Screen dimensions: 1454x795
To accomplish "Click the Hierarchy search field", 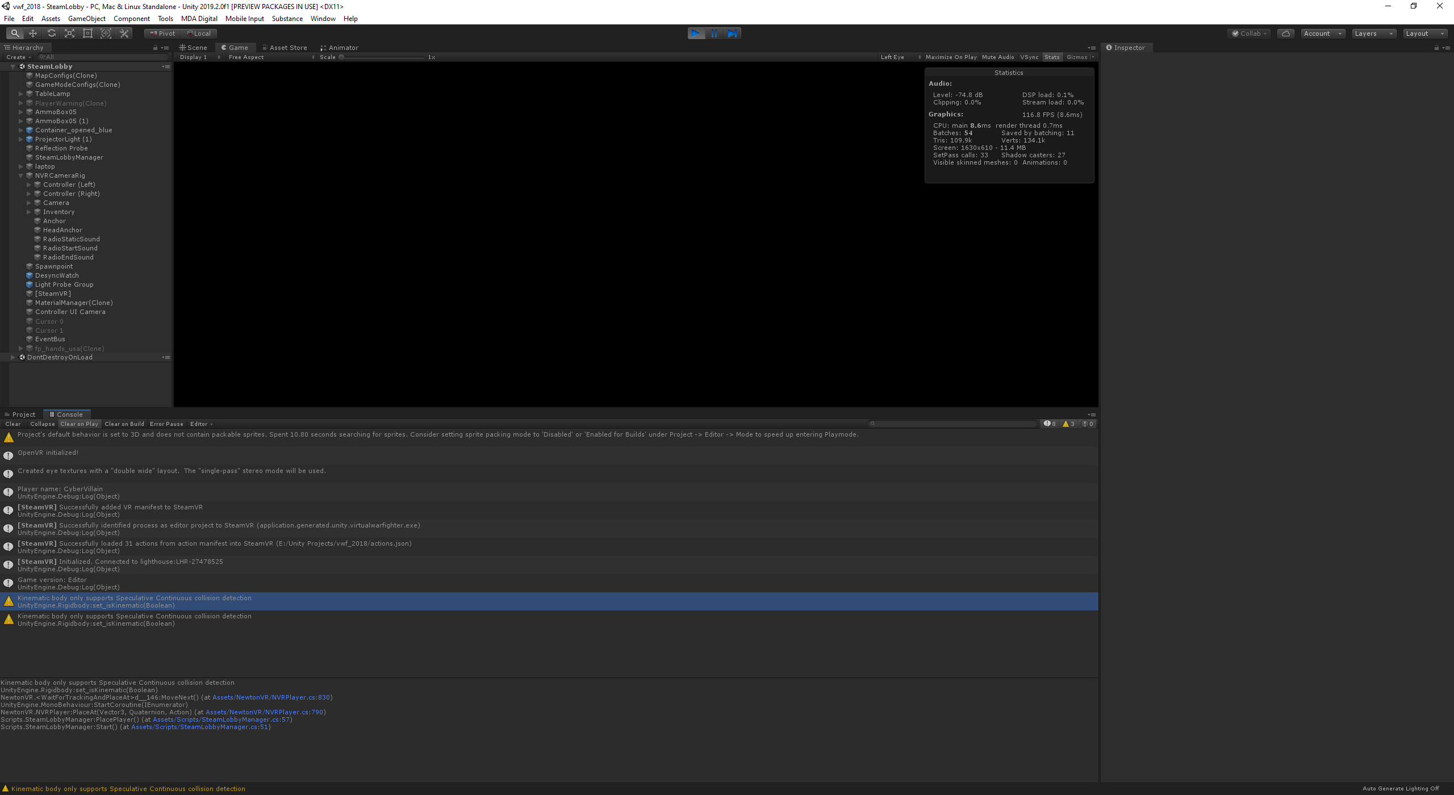I will click(102, 57).
